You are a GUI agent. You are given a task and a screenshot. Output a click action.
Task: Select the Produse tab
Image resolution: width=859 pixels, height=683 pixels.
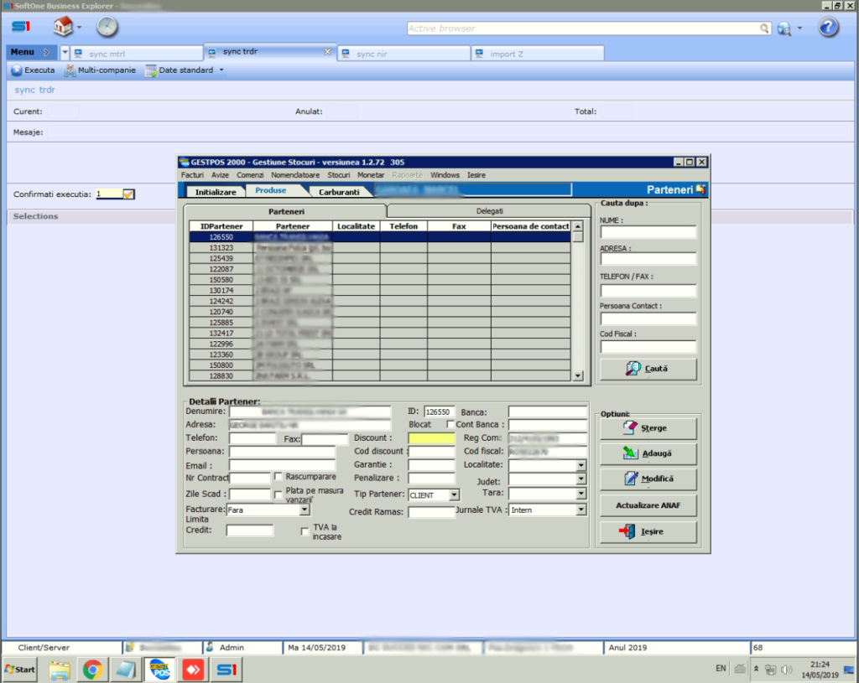(271, 190)
